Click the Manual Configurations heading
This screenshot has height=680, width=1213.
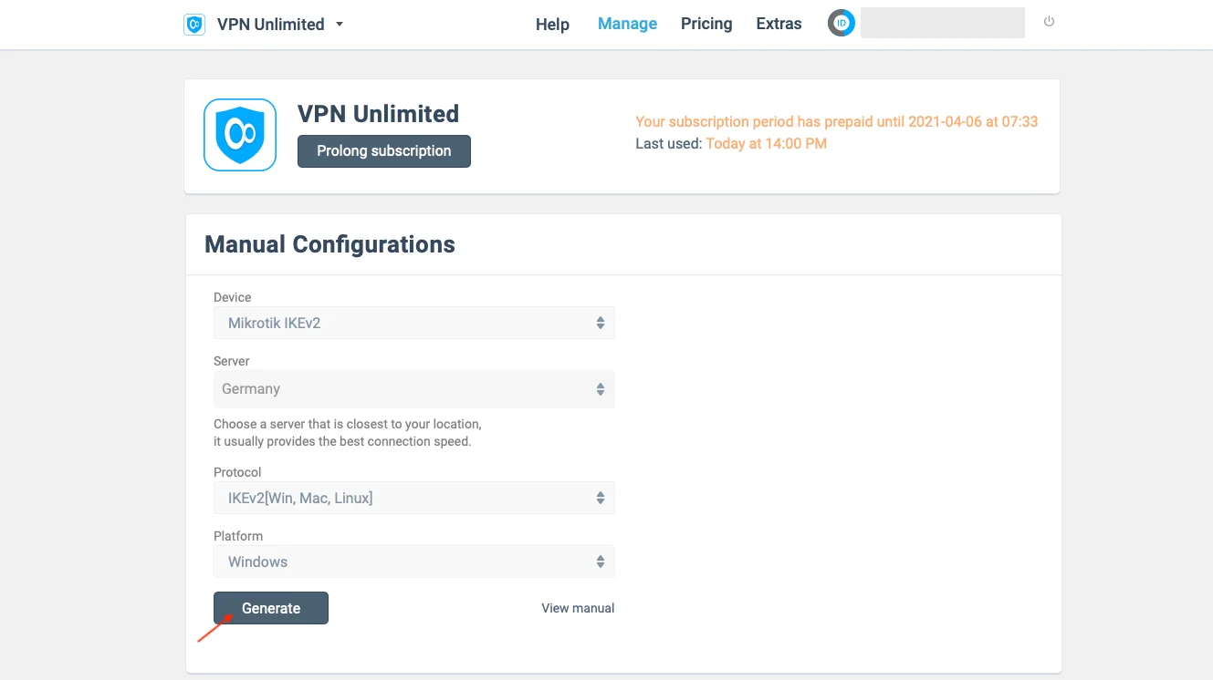329,244
